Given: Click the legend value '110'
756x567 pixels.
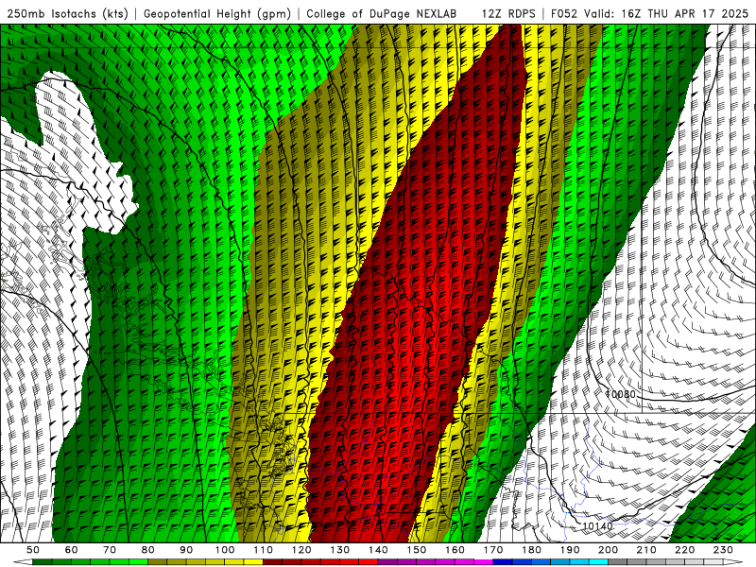Looking at the screenshot, I should [x=264, y=550].
